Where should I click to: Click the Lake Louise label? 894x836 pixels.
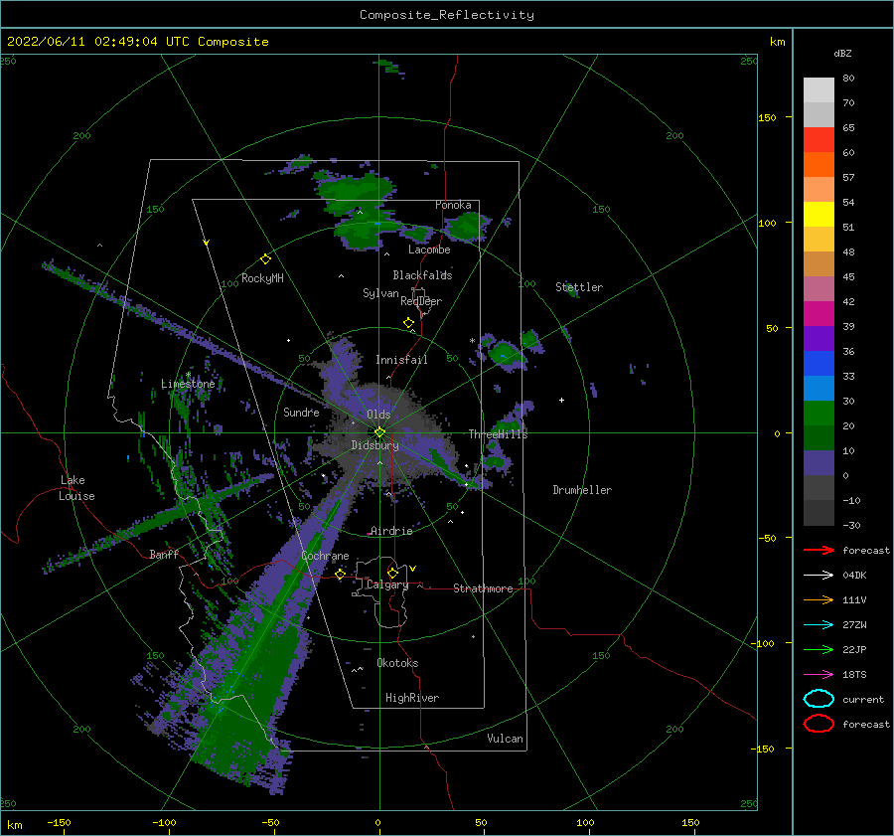point(76,488)
